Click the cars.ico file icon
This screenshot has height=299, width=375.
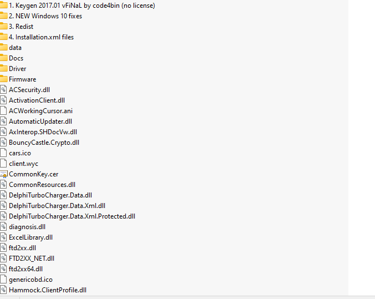3,153
